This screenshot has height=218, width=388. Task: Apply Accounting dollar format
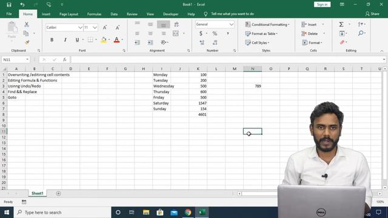[x=201, y=33]
